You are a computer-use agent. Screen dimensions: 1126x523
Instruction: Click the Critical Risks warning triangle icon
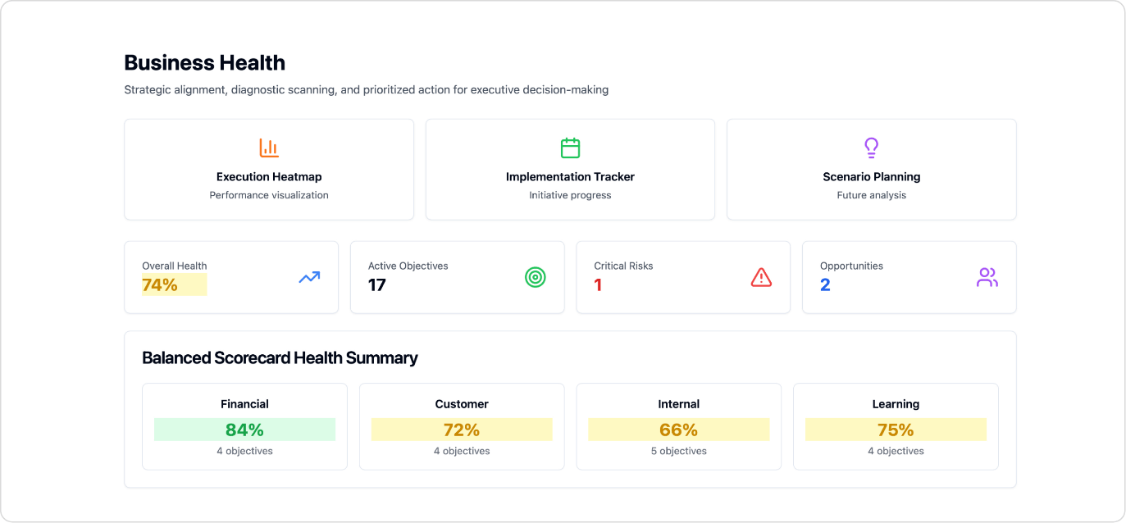coord(761,278)
